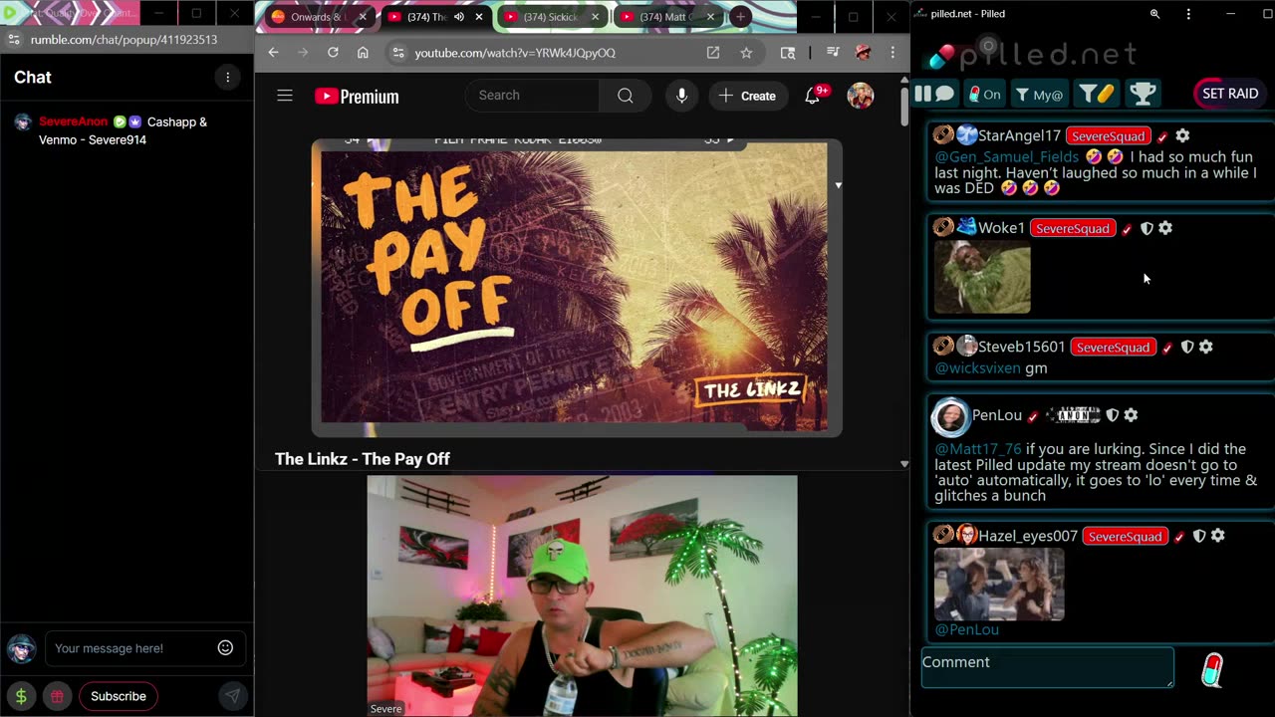Viewport: 1275px width, 717px height.
Task: Click shield icon on PenLou's message
Action: tap(1113, 415)
